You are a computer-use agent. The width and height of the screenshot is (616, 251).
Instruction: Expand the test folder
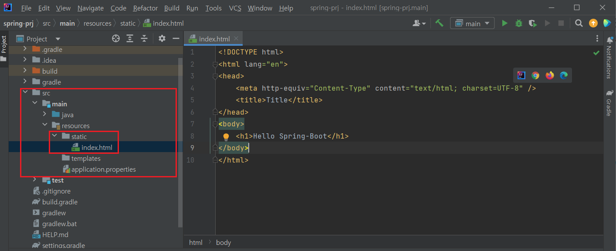[34, 180]
